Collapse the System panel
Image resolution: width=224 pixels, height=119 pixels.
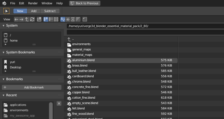point(4,25)
